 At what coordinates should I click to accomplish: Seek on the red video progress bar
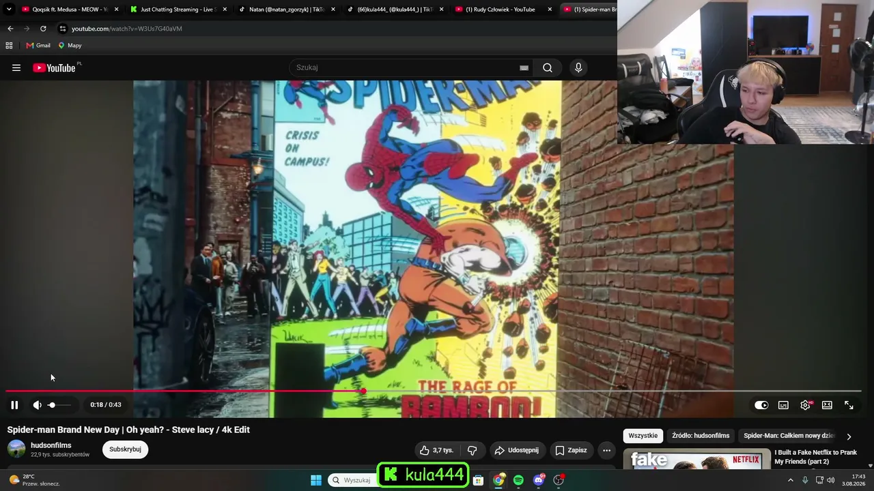(x=433, y=391)
